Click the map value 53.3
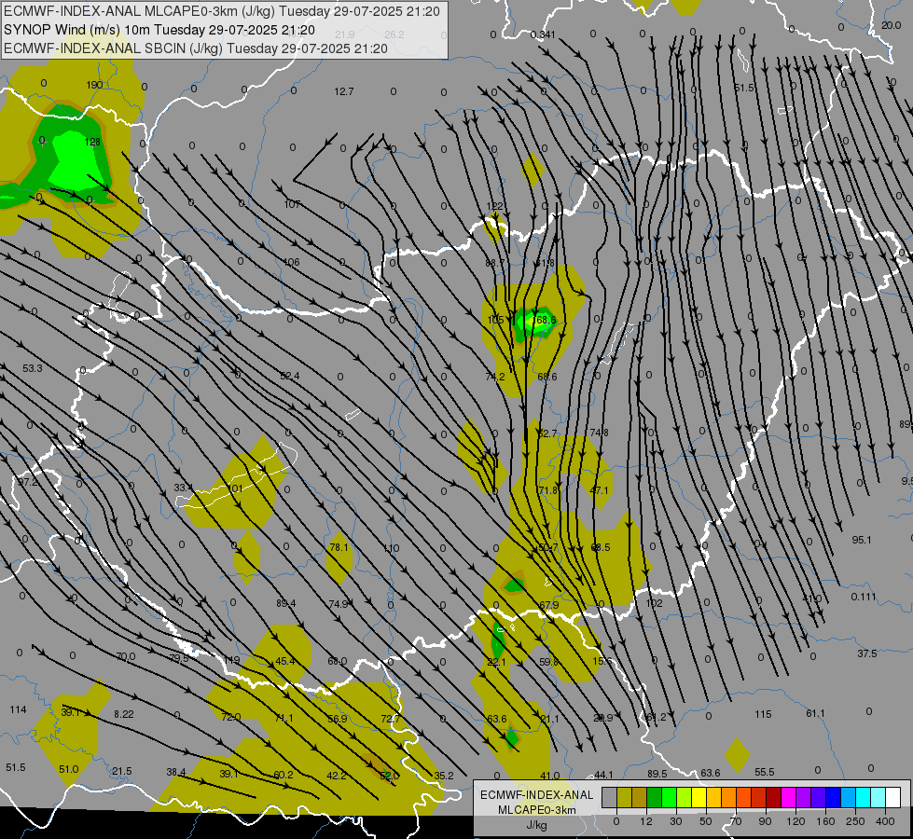 [x=33, y=368]
